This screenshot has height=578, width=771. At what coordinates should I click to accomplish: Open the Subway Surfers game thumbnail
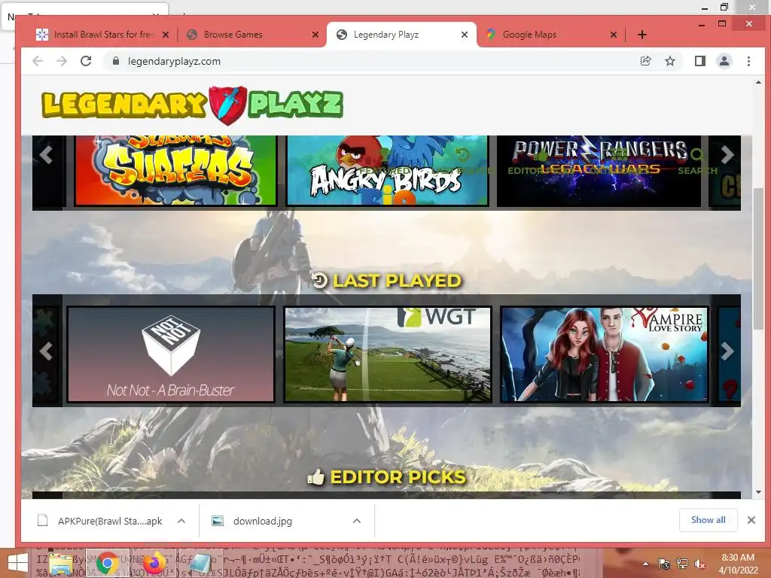click(175, 170)
